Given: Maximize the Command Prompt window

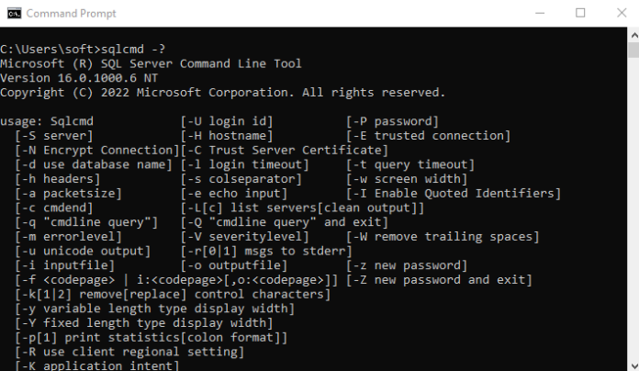Looking at the screenshot, I should pos(580,14).
